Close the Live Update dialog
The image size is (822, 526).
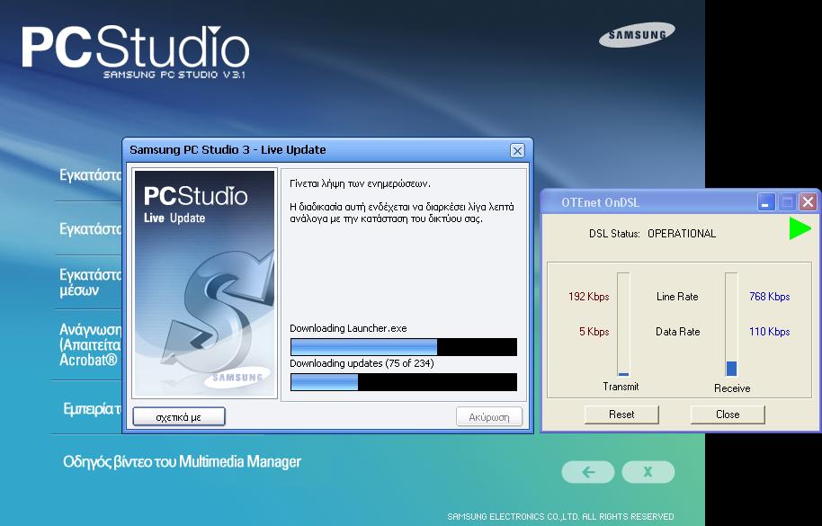point(517,151)
